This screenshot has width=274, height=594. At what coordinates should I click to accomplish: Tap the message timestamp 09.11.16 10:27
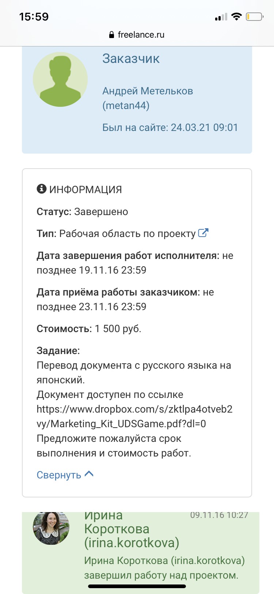(x=219, y=515)
